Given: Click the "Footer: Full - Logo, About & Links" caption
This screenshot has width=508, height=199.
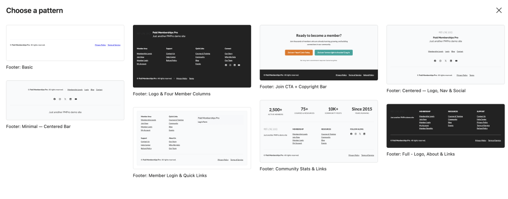Looking at the screenshot, I should 421,154.
